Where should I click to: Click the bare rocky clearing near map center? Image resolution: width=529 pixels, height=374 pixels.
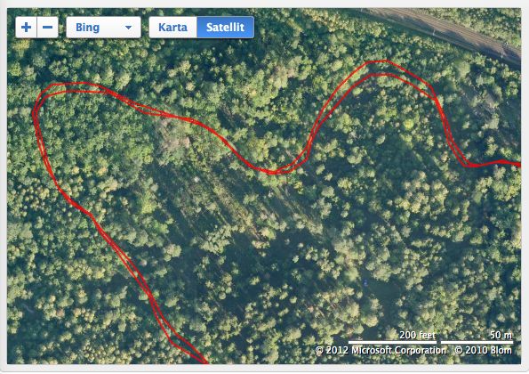point(173,135)
